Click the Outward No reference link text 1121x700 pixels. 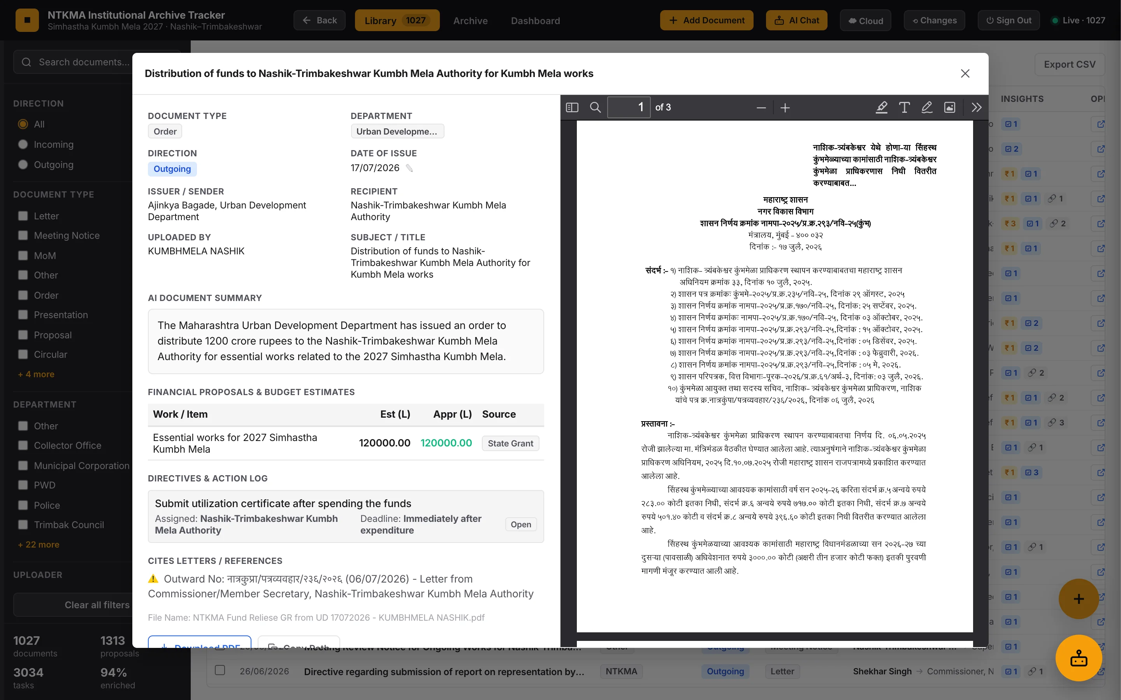[341, 586]
